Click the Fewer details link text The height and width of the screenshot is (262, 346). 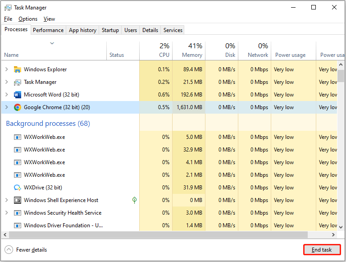coord(32,250)
